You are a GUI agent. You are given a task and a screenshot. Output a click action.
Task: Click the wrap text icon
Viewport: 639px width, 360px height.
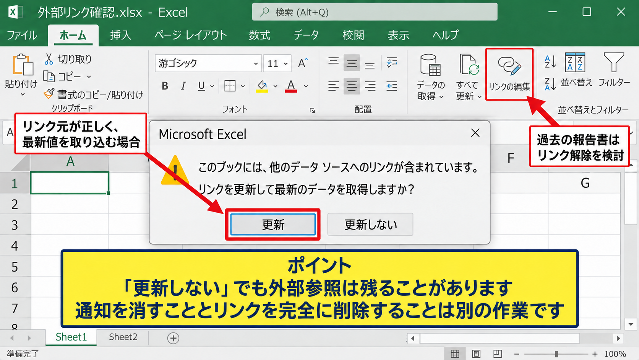click(x=392, y=62)
